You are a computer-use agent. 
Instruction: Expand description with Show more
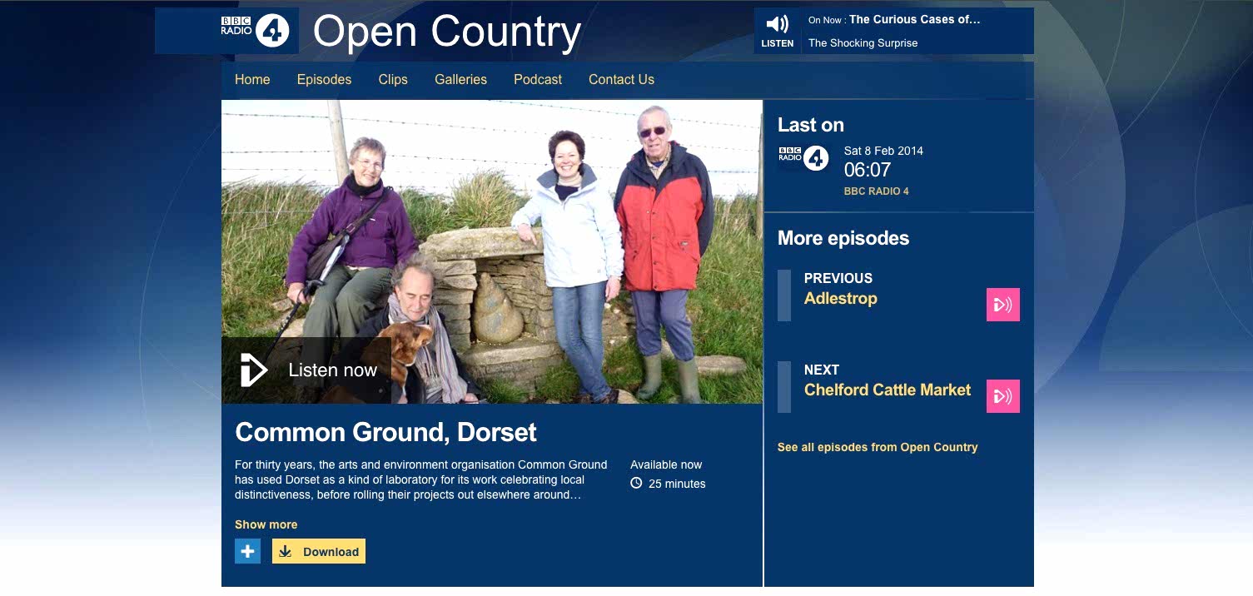click(x=266, y=524)
